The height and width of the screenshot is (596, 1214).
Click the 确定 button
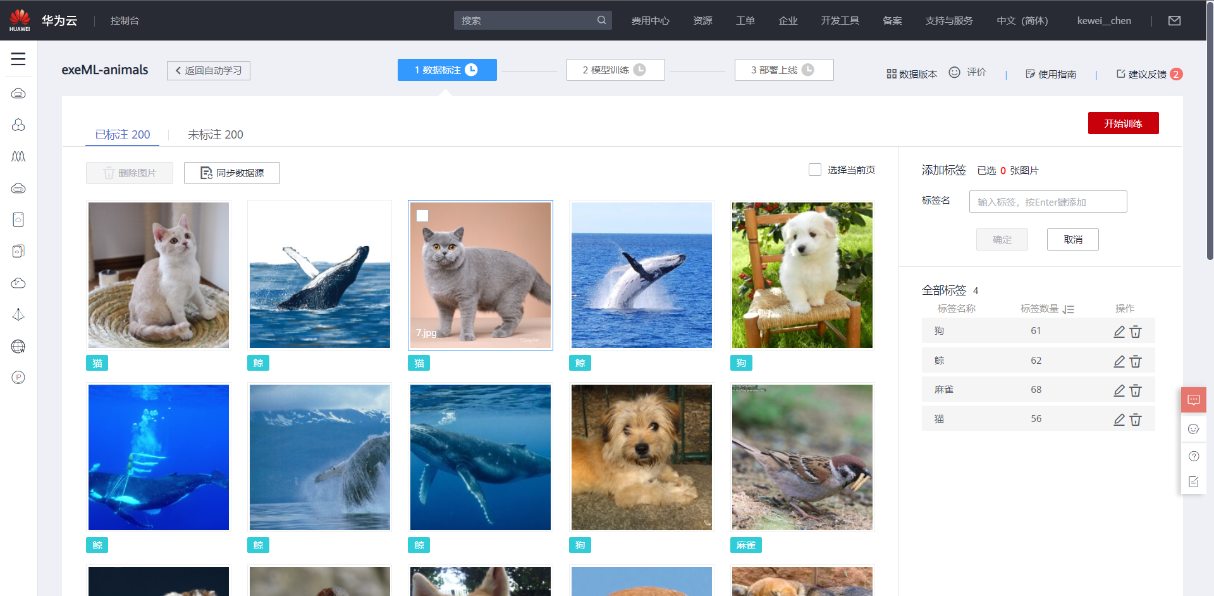click(x=1002, y=239)
